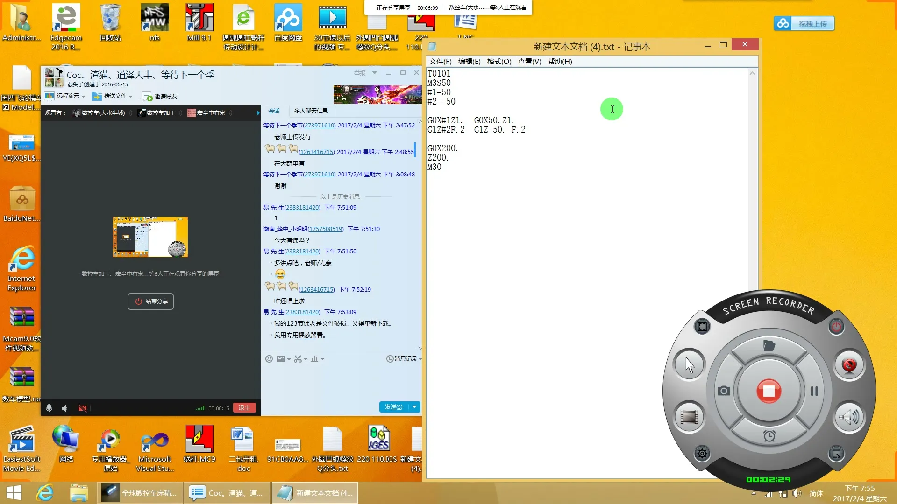Expand the 远程演示 dropdown
The height and width of the screenshot is (504, 897).
pos(83,97)
